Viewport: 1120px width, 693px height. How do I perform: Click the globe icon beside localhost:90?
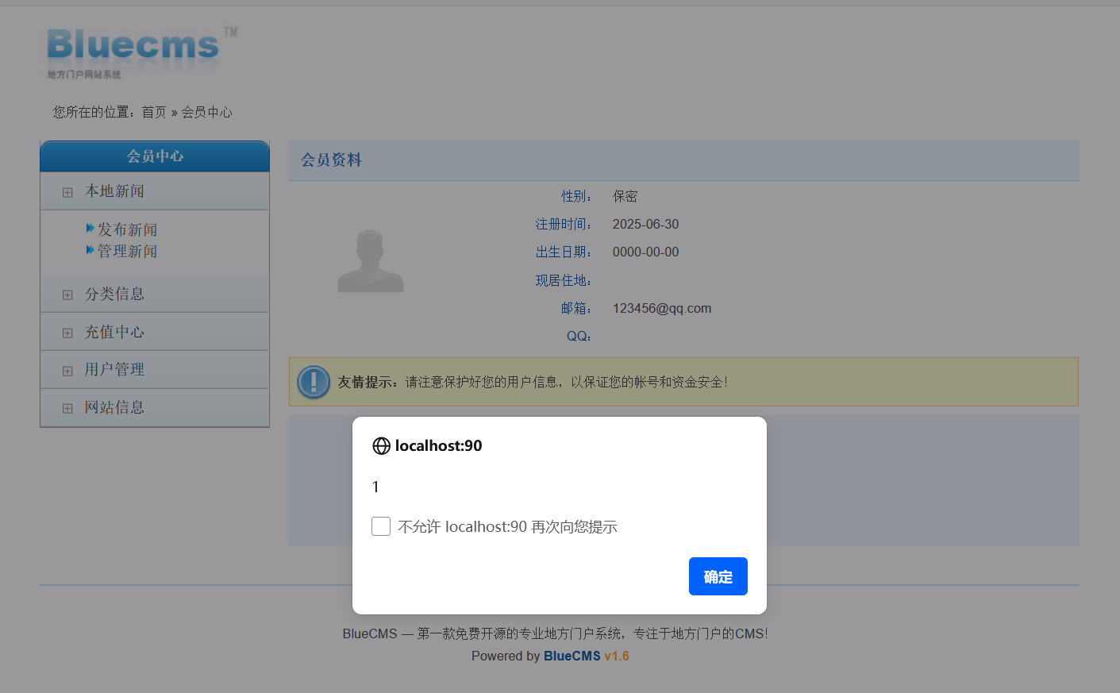coord(381,445)
